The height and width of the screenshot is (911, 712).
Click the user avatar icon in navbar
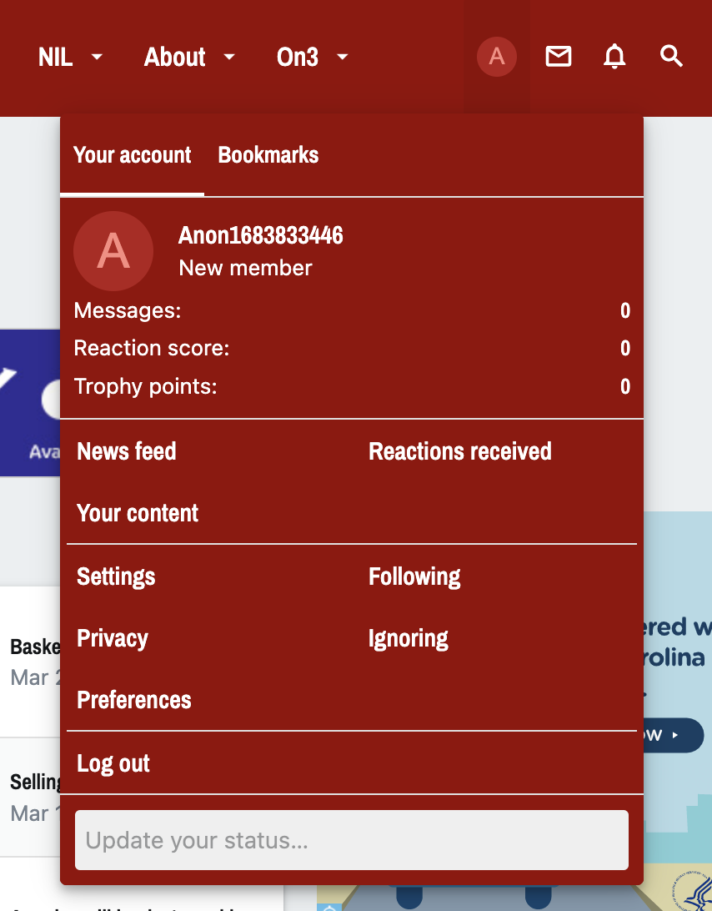497,57
